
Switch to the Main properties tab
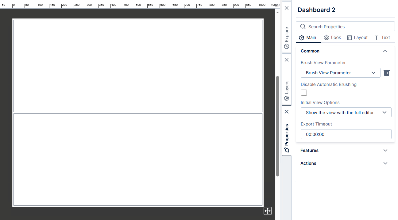pyautogui.click(x=308, y=37)
